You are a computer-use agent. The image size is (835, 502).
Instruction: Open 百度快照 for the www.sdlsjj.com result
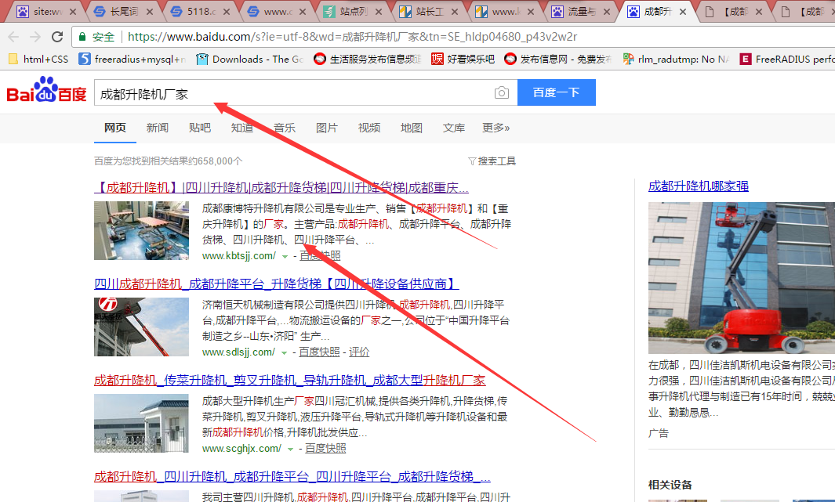pos(320,352)
